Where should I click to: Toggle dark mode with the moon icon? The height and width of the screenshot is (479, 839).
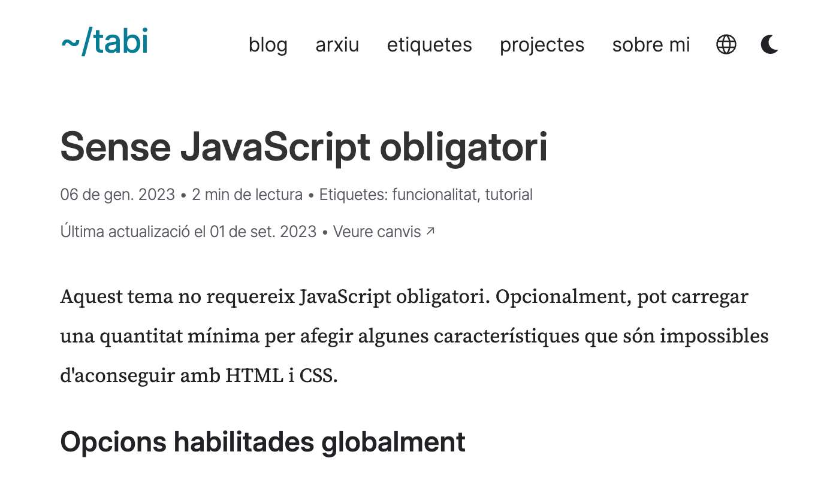[769, 44]
